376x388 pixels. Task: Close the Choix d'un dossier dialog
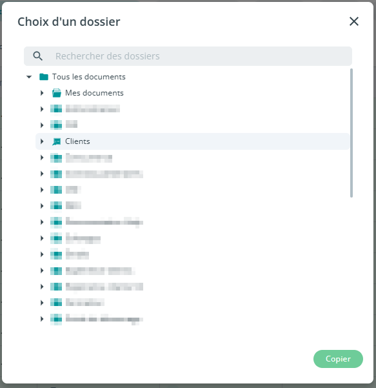354,21
